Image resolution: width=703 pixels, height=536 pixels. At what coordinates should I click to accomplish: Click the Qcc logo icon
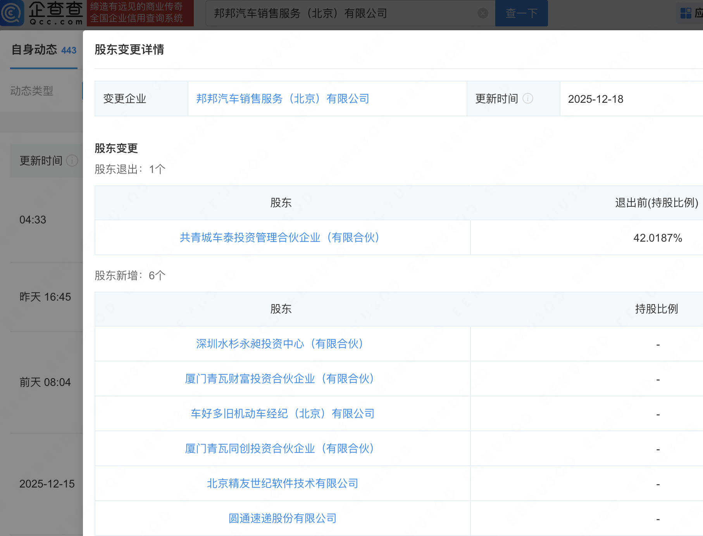pos(12,13)
